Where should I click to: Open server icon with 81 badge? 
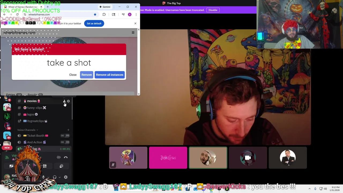[x=7, y=135]
